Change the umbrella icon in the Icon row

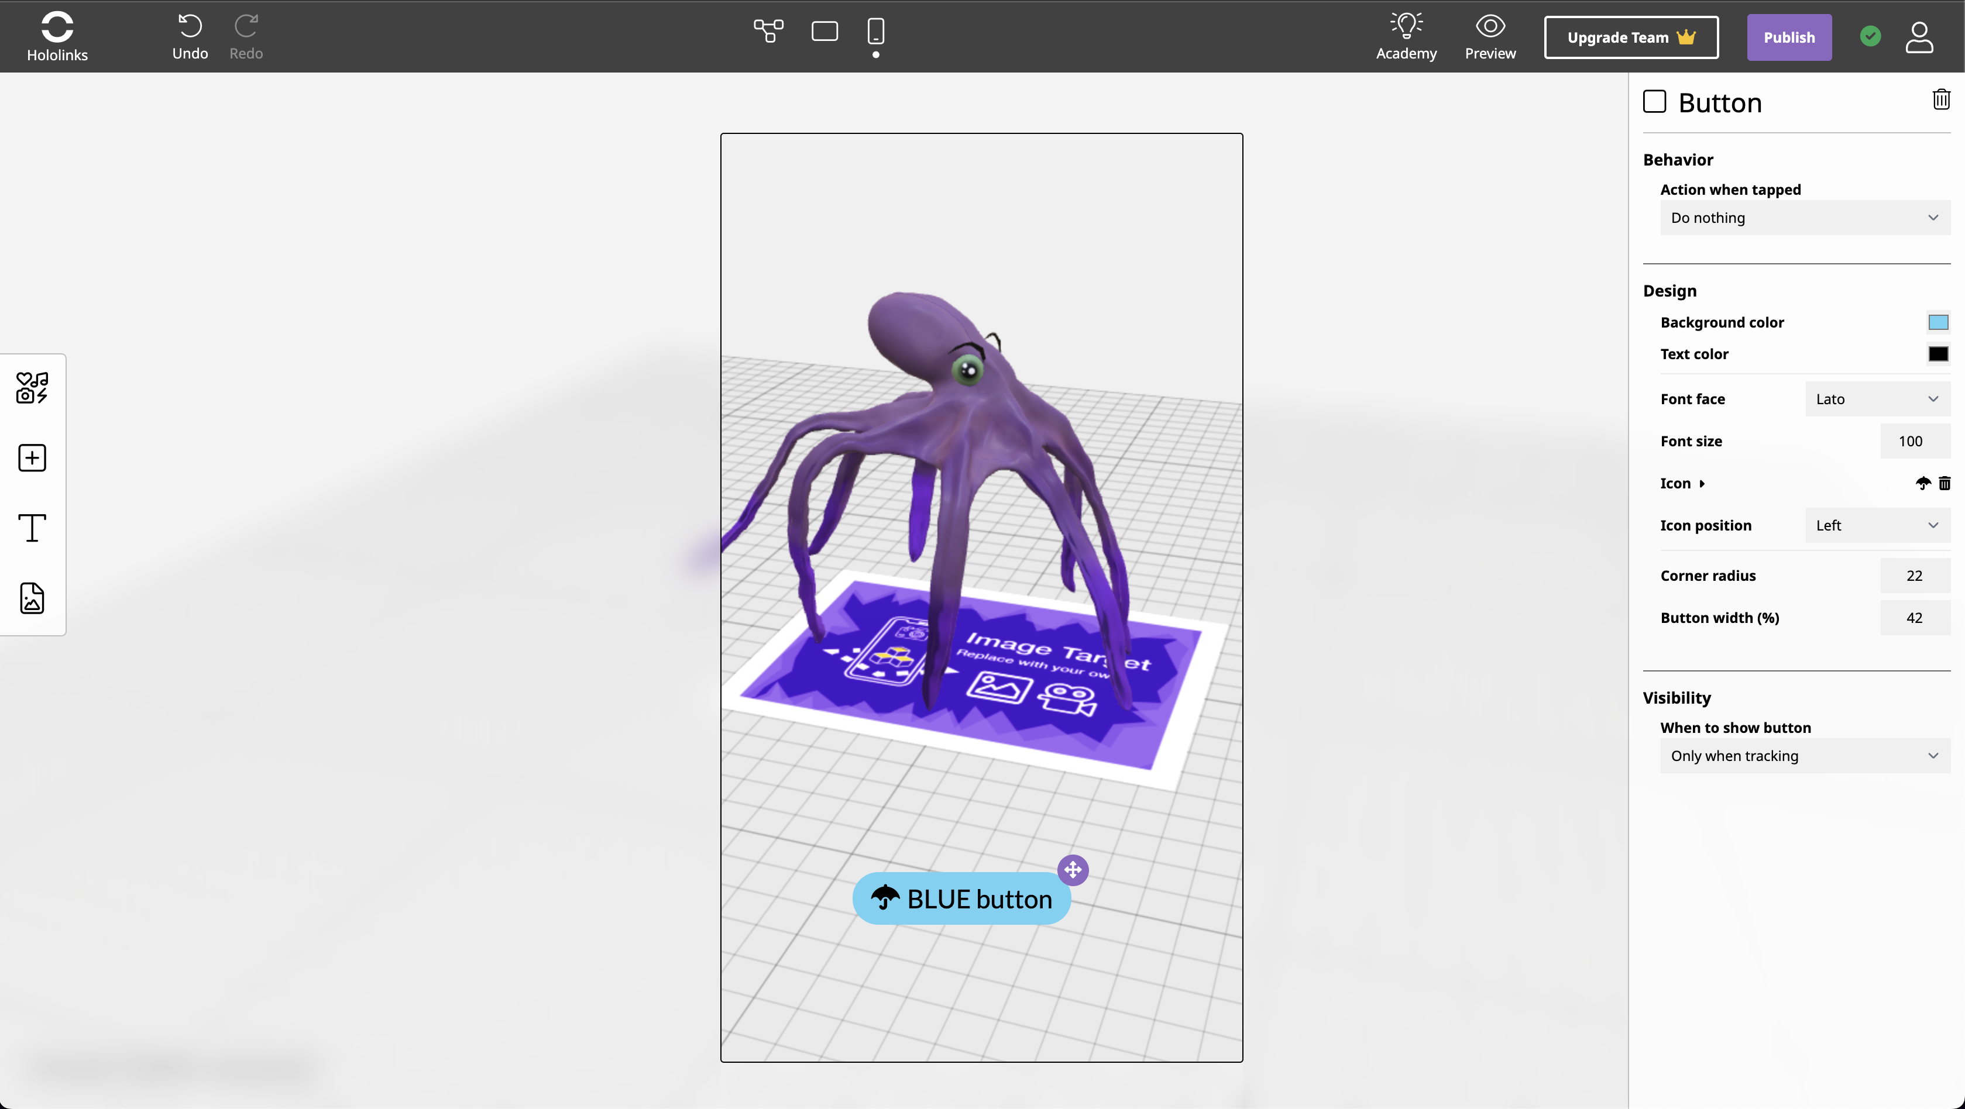[x=1922, y=484]
